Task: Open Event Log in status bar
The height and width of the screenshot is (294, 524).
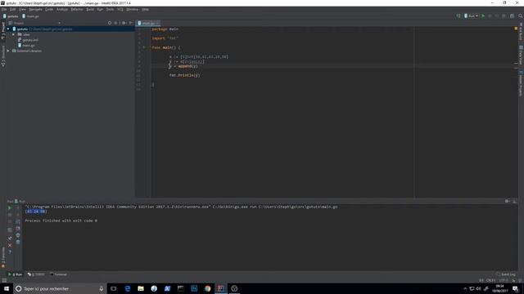Action: (506, 274)
